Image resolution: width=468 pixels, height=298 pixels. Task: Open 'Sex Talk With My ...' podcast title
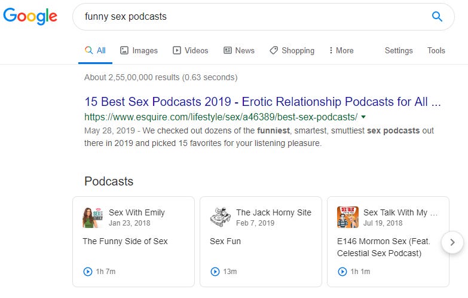[x=400, y=212]
